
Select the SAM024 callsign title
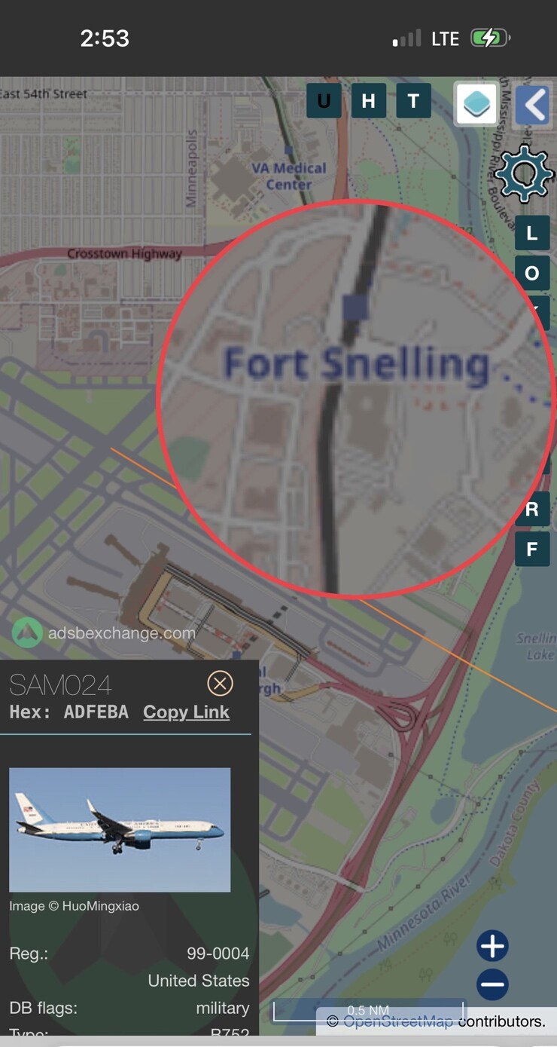(60, 685)
